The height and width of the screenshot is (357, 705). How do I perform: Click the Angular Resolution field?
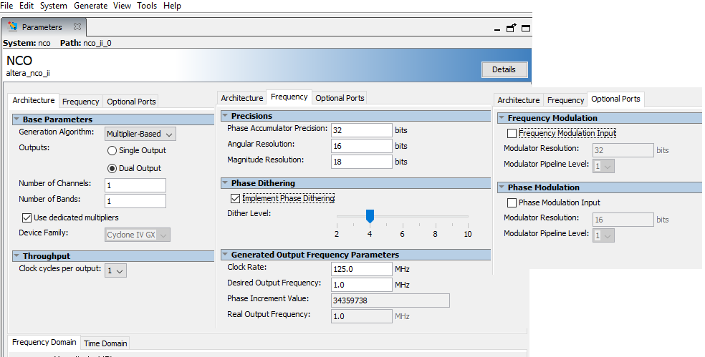(362, 146)
